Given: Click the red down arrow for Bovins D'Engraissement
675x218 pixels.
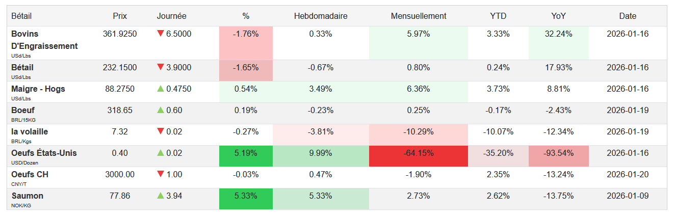Looking at the screenshot, I should click(x=161, y=34).
